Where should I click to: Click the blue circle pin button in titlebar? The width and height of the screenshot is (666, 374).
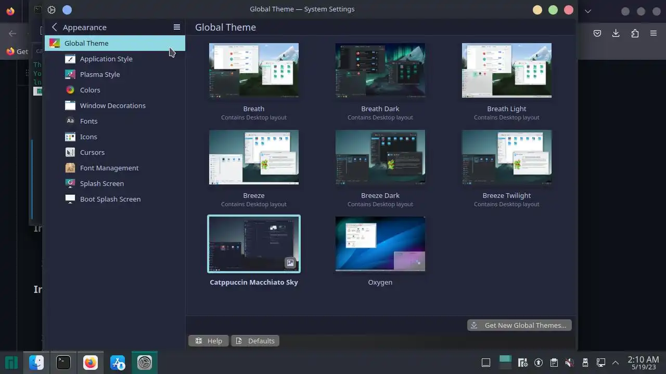(67, 9)
